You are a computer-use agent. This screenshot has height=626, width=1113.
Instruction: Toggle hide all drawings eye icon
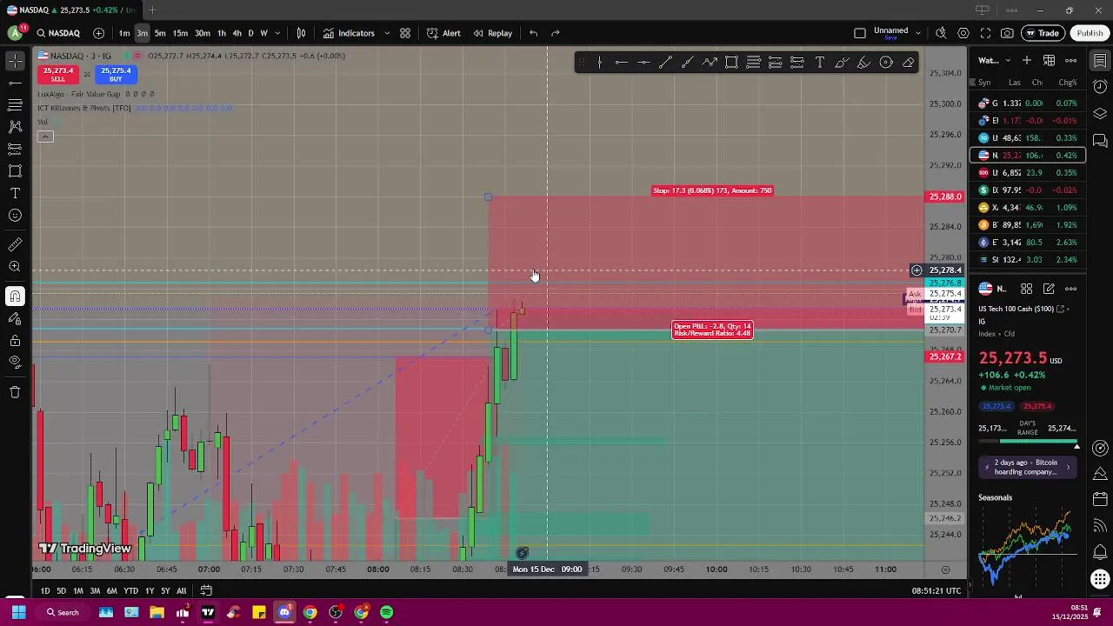tap(15, 362)
